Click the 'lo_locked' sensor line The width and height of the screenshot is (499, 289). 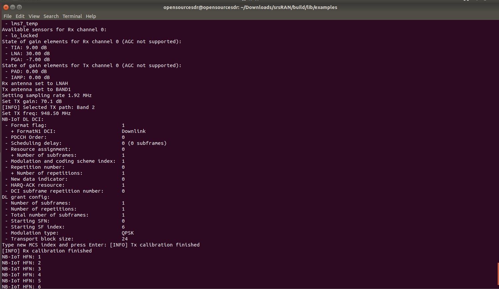(x=22, y=36)
